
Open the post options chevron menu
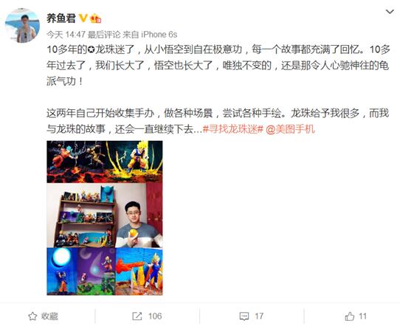tap(390, 12)
